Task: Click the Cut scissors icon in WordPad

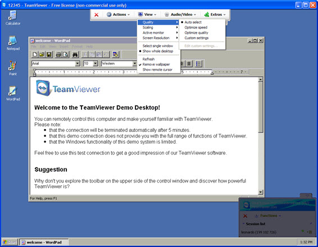Action: pyautogui.click(x=85, y=54)
